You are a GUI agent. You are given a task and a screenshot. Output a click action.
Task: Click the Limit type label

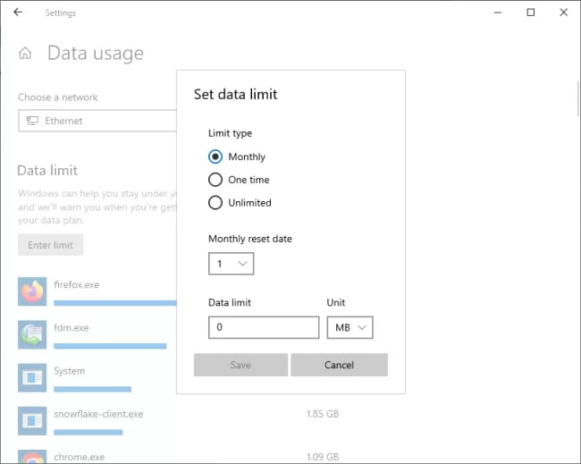pos(230,133)
